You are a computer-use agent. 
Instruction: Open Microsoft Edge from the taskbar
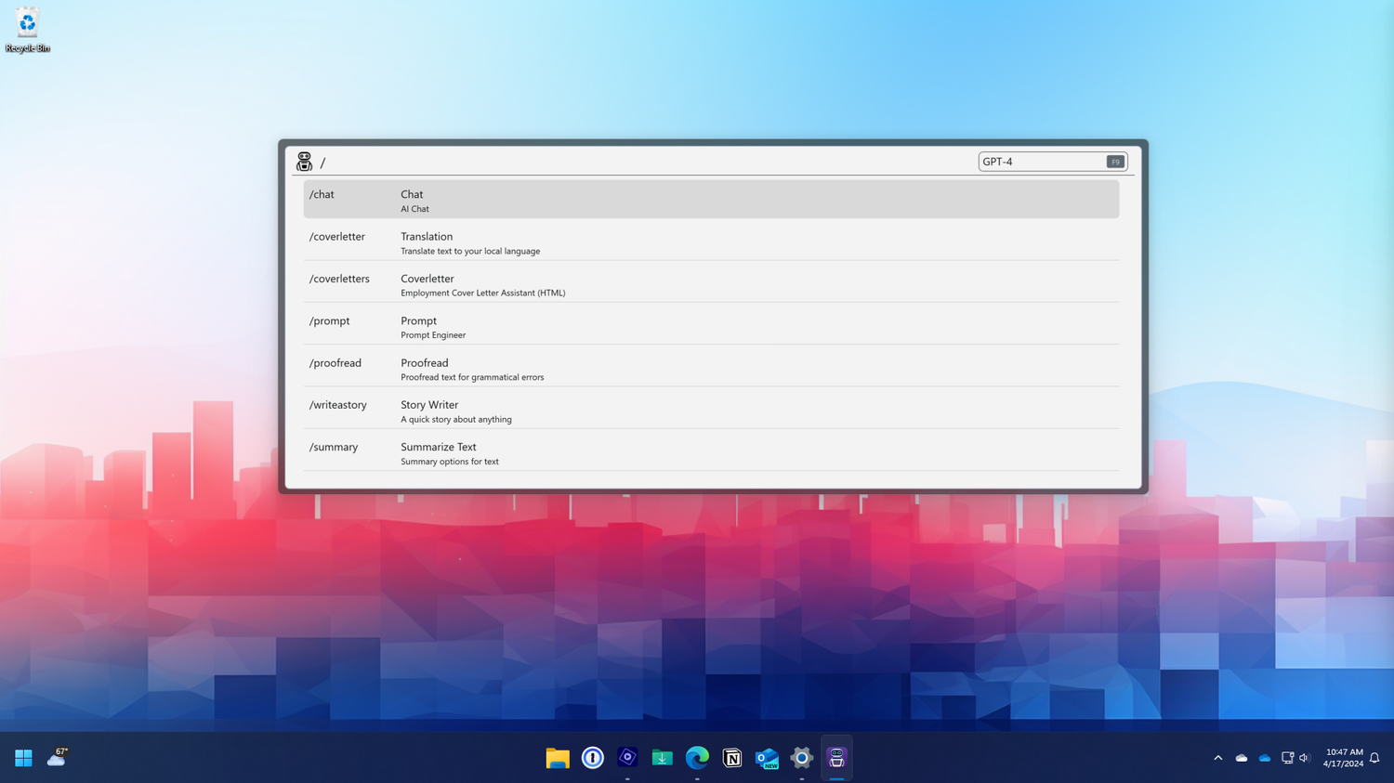697,758
